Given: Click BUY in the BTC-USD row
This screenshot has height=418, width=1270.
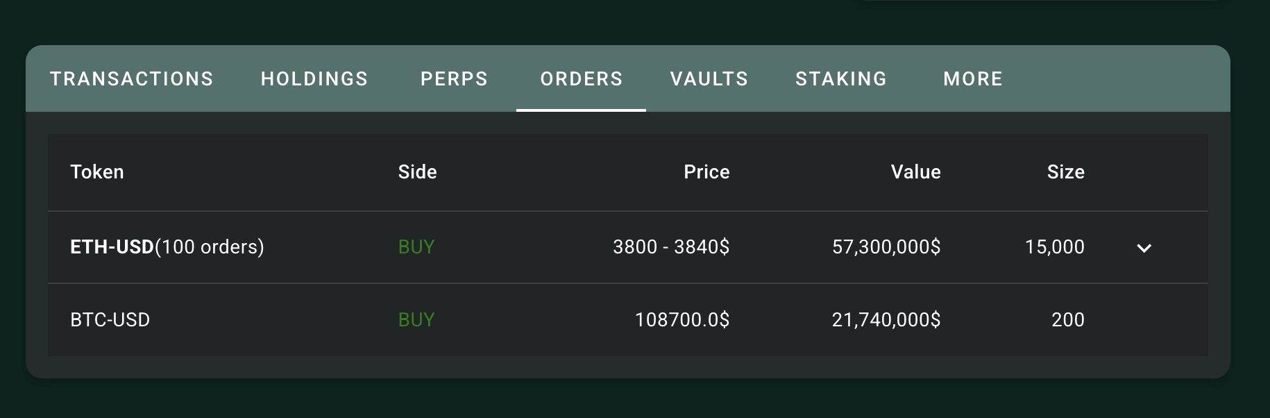Looking at the screenshot, I should pos(416,320).
